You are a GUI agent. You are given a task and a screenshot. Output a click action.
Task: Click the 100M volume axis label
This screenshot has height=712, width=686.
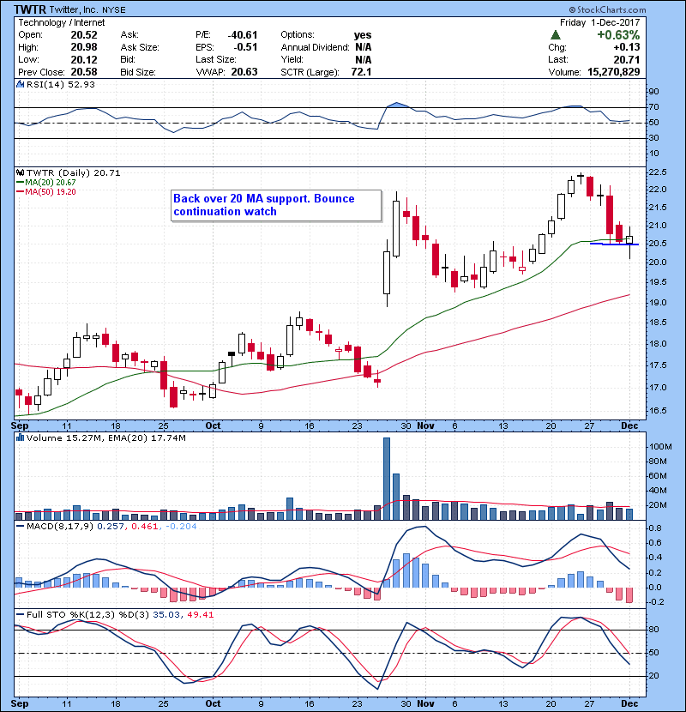pos(660,446)
